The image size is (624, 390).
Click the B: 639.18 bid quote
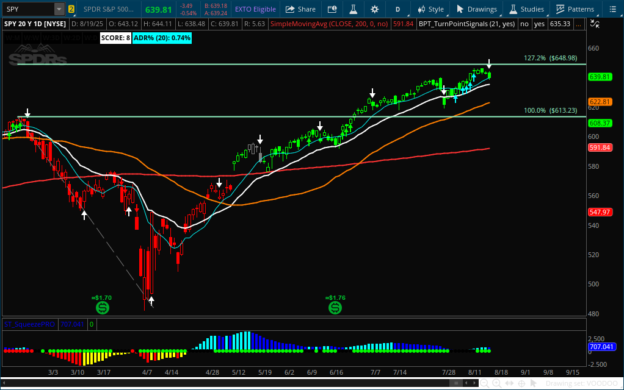click(x=216, y=6)
